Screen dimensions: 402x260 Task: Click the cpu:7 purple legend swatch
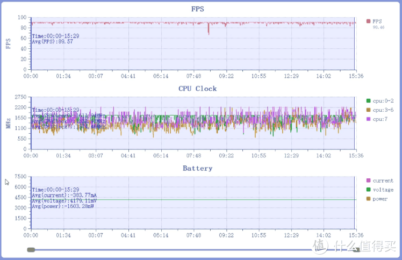point(368,119)
